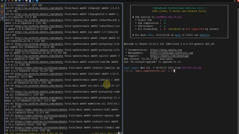This screenshot has height=134, width=239.
Task: Open the Get:37 libxslt1.1 archive URL
Action: click(39, 80)
